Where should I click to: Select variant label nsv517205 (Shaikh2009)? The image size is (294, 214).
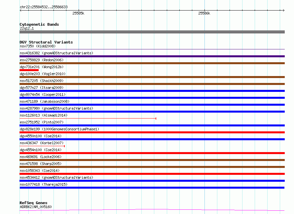(x=42, y=81)
